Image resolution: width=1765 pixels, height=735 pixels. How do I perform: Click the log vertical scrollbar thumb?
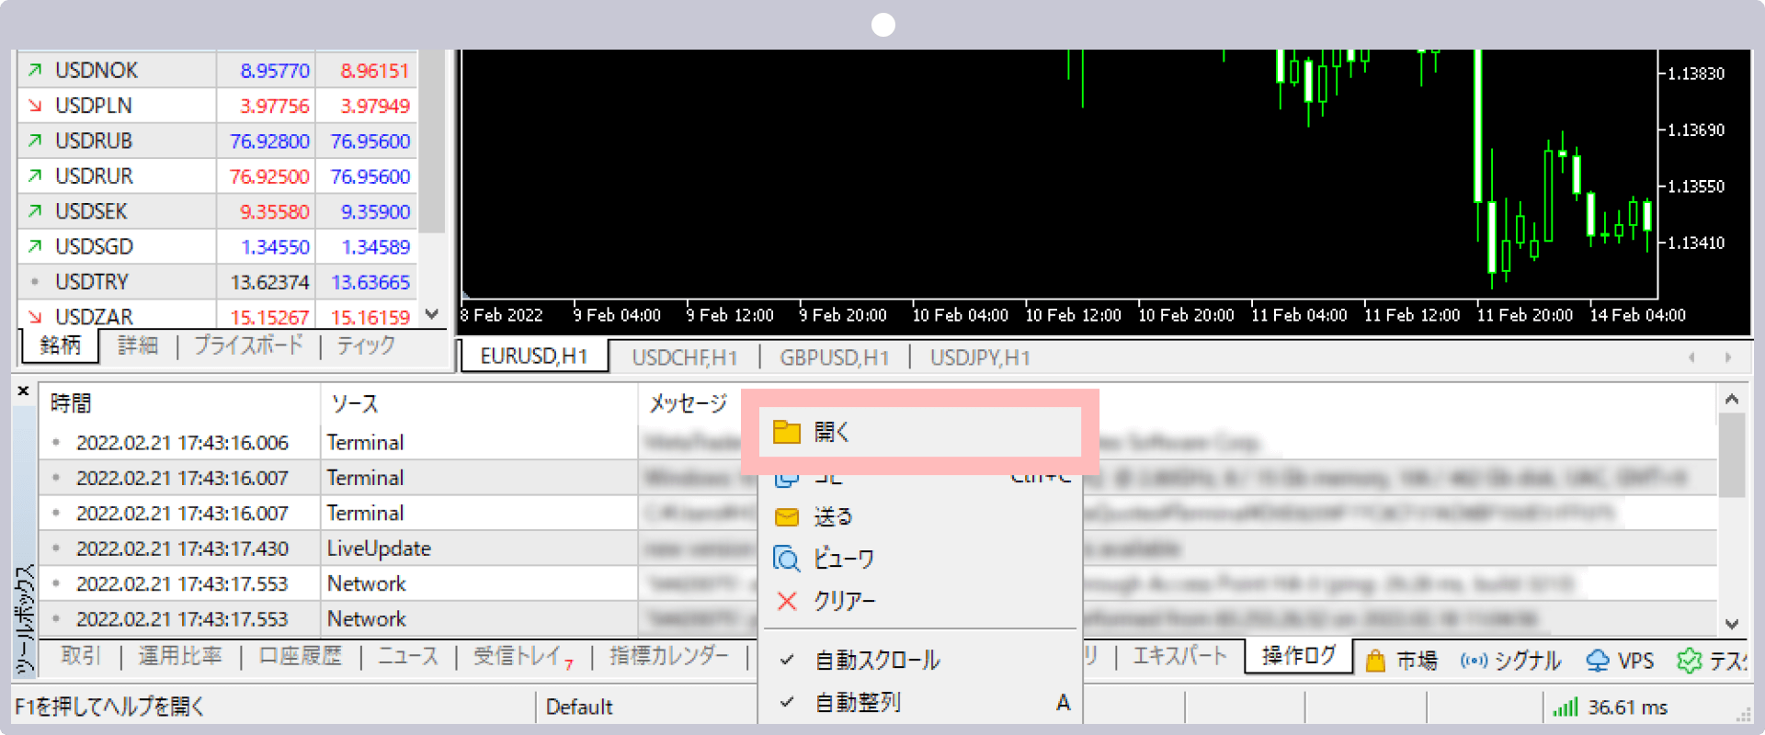click(1732, 455)
